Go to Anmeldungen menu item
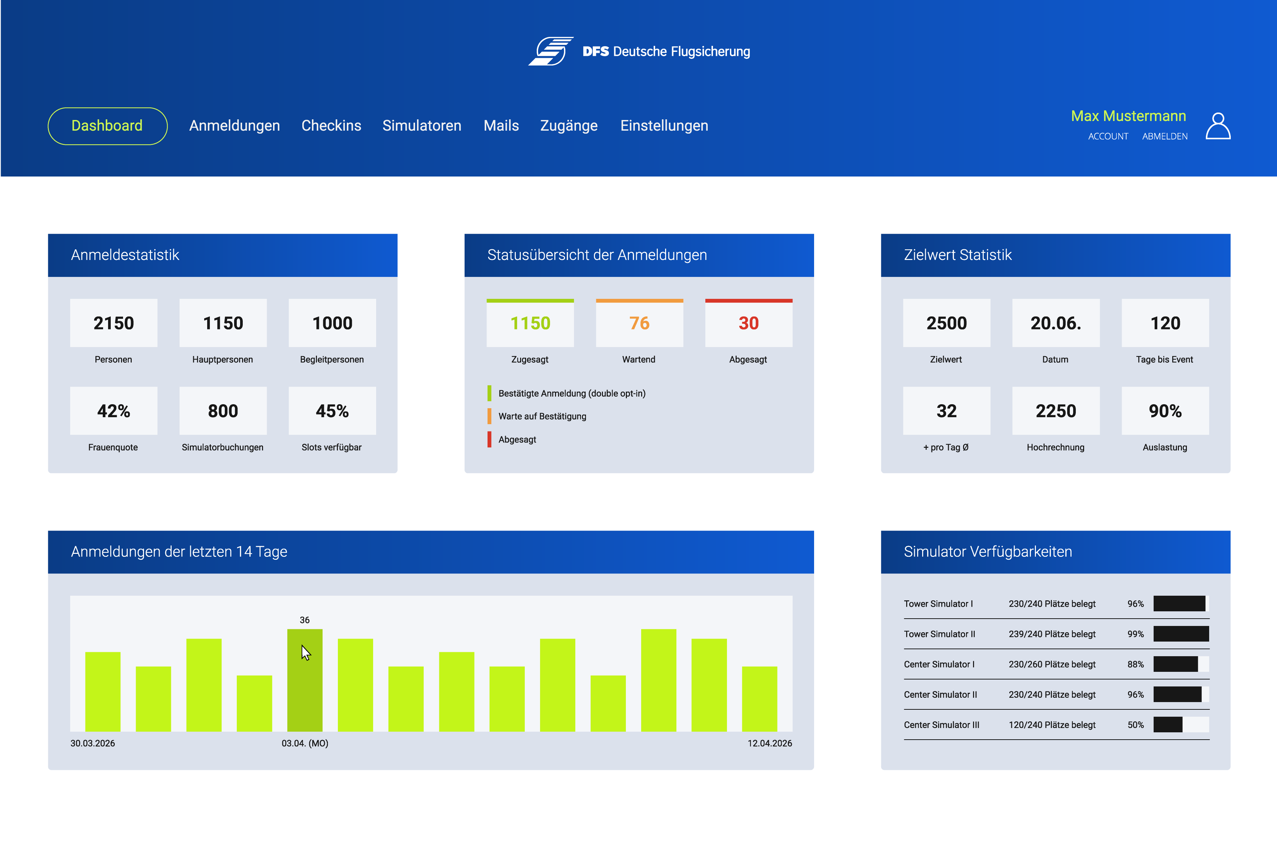The height and width of the screenshot is (851, 1277). (x=234, y=126)
